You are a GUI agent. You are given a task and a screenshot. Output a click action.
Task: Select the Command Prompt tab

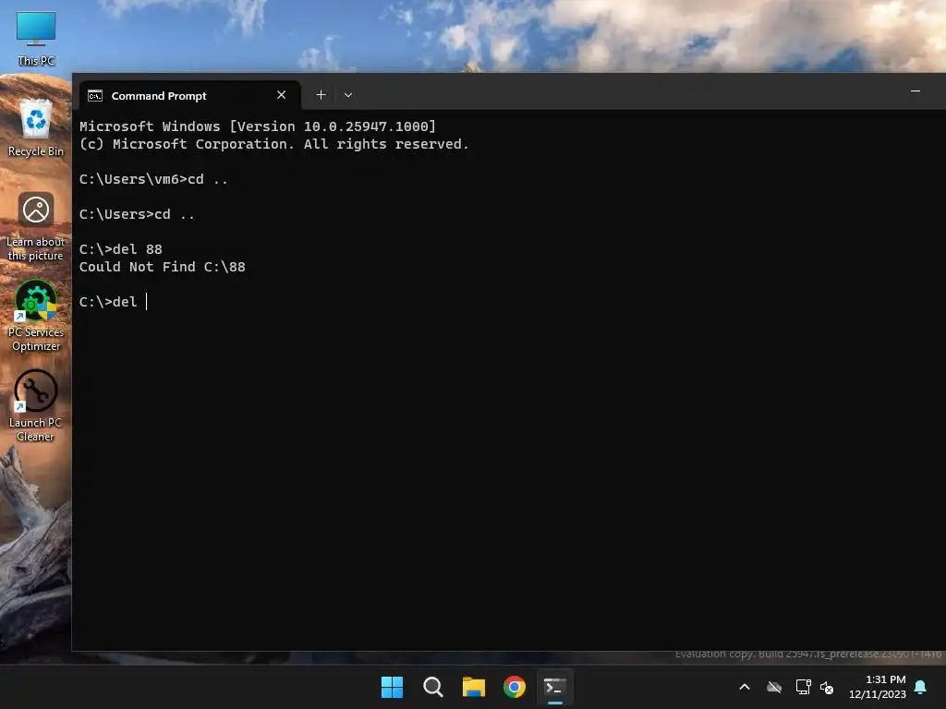coord(189,95)
